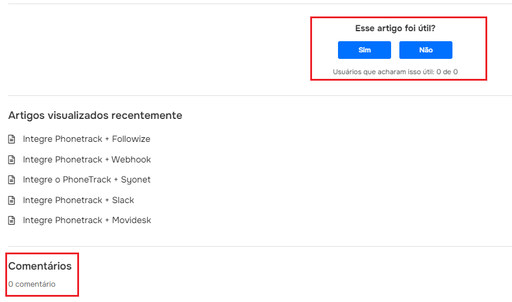Click the 'Usuários que acharam isso útil' count
The width and height of the screenshot is (512, 302).
[395, 72]
